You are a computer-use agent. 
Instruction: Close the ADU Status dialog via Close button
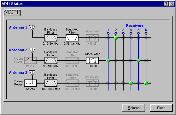(161, 108)
